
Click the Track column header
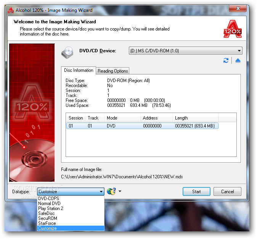[95, 118]
